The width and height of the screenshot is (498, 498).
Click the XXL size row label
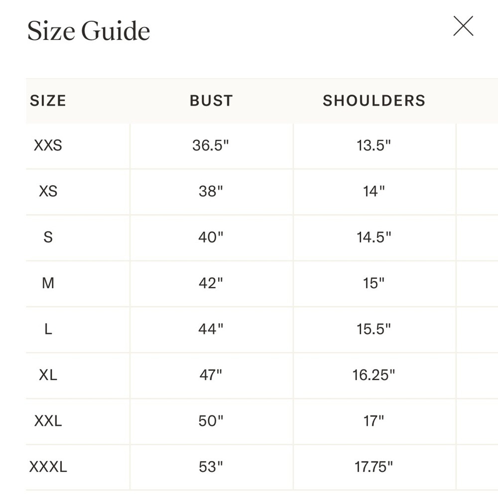[x=48, y=421]
